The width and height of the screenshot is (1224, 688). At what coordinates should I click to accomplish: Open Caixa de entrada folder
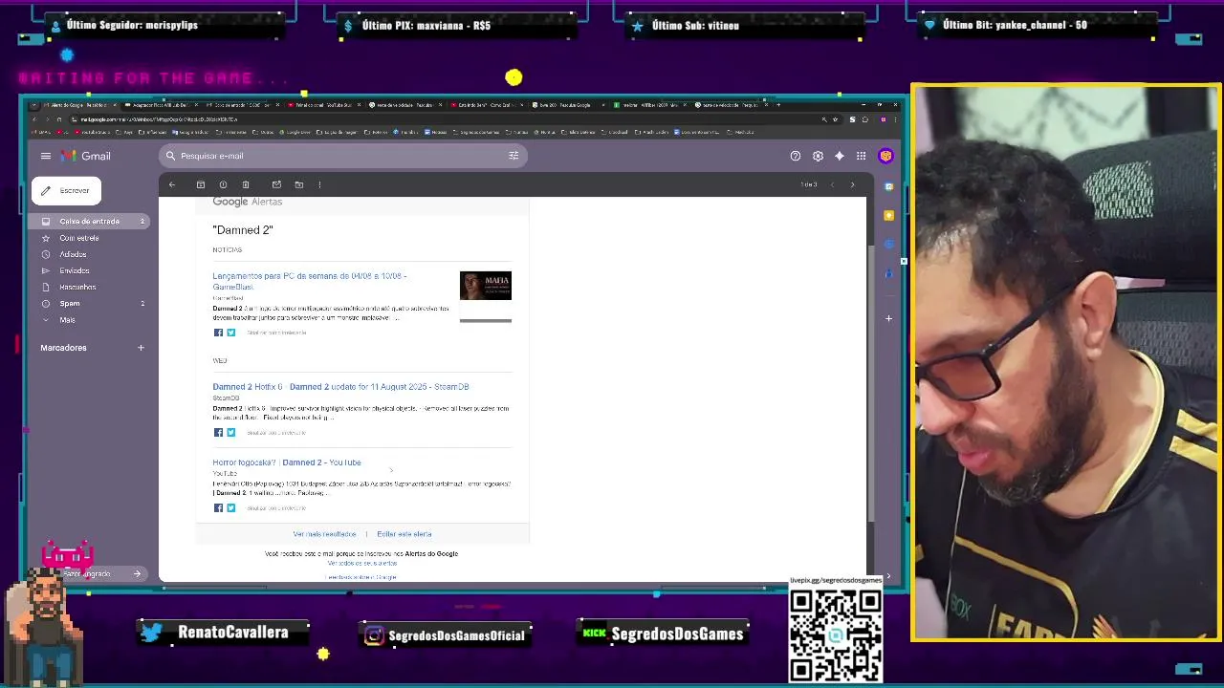tap(90, 222)
